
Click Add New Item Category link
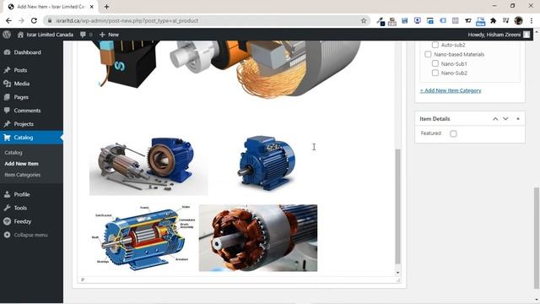pos(451,90)
